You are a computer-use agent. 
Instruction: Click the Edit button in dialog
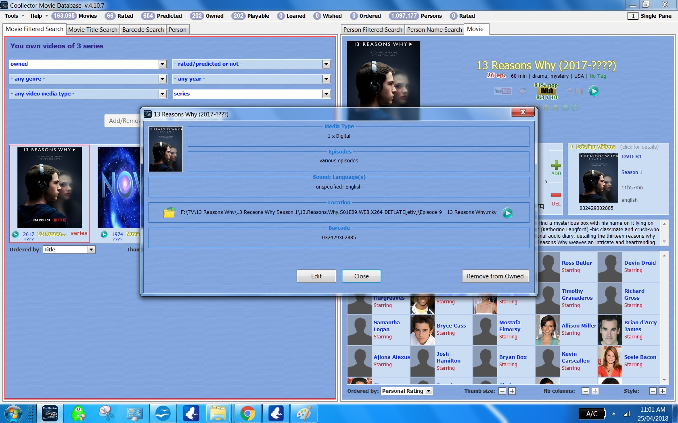[x=316, y=276]
